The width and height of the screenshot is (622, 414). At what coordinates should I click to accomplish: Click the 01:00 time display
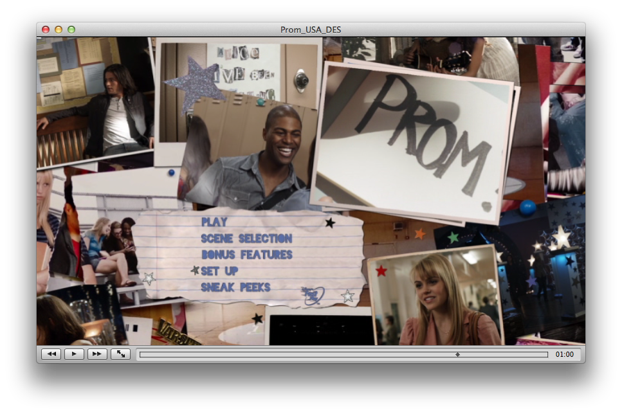tap(565, 354)
